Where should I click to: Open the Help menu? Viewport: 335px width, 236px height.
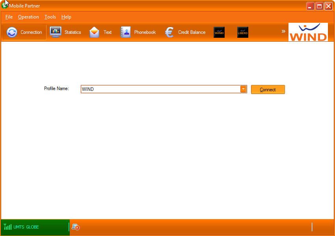tap(66, 17)
